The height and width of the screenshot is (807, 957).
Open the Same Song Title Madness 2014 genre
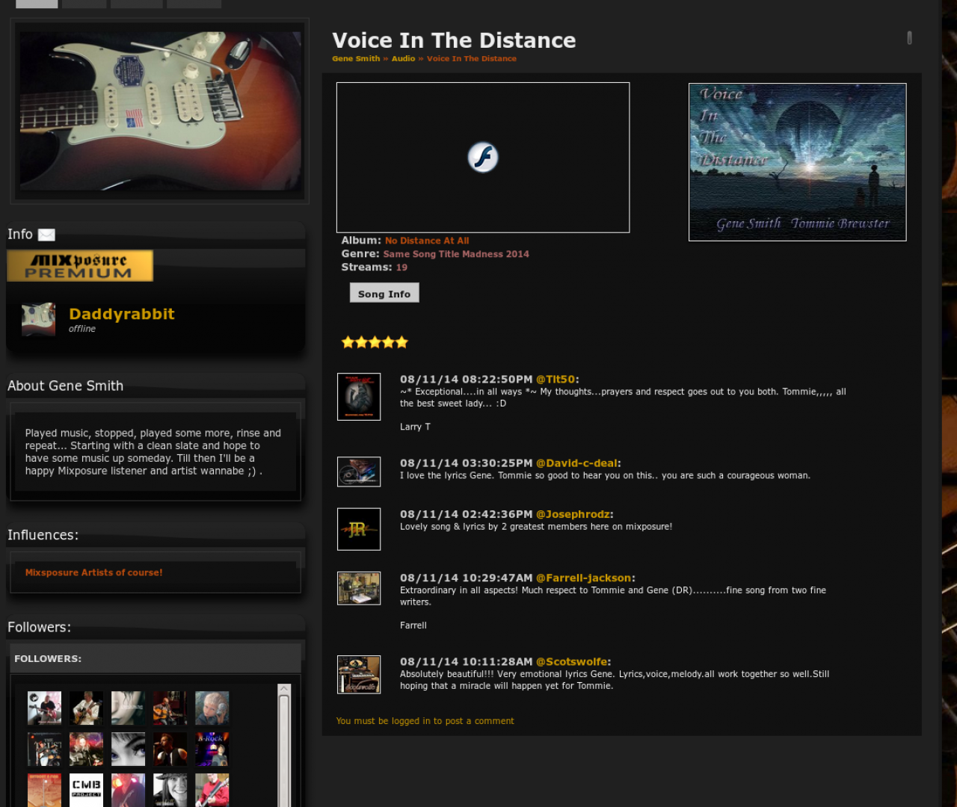(x=456, y=254)
